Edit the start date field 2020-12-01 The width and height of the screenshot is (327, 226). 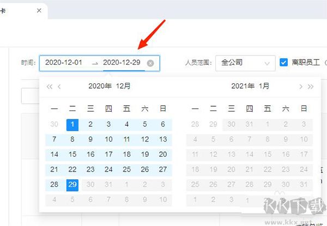[x=64, y=63]
